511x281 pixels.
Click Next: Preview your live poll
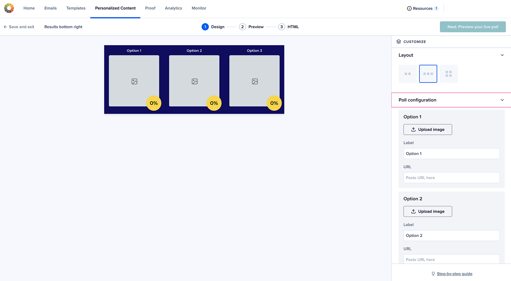click(x=473, y=27)
